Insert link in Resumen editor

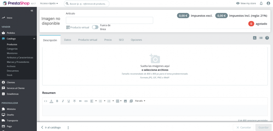pyautogui.click(x=86, y=101)
